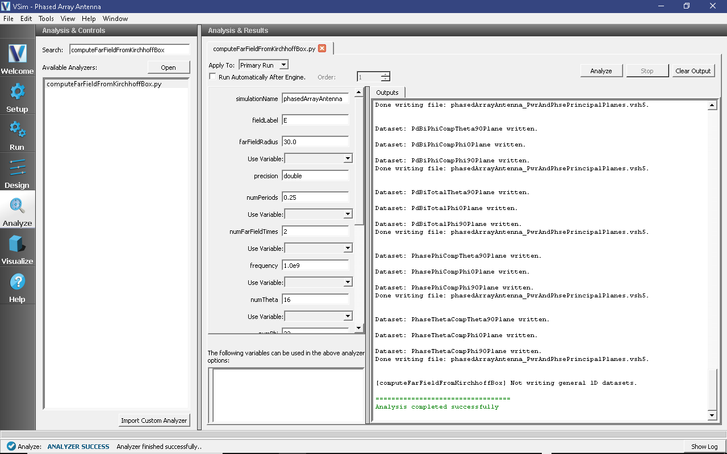727x454 pixels.
Task: Click the Order stepper up arrow
Action: [x=386, y=74]
